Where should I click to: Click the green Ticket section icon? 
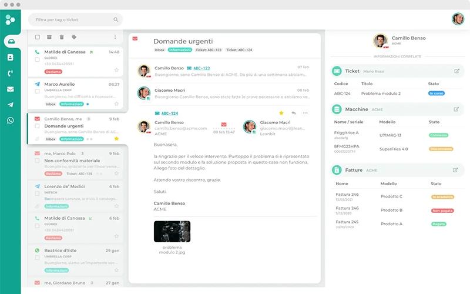pyautogui.click(x=337, y=71)
